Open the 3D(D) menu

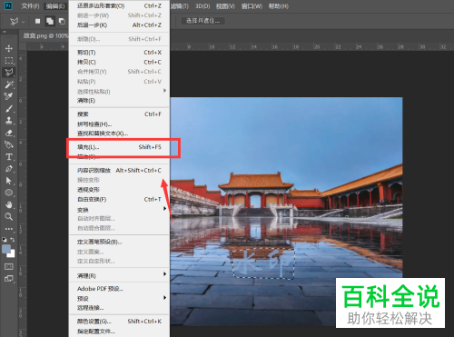coord(202,6)
